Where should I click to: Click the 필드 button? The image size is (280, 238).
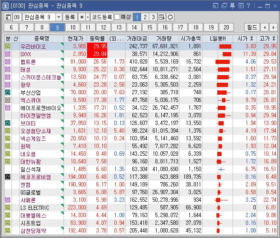click(x=252, y=27)
